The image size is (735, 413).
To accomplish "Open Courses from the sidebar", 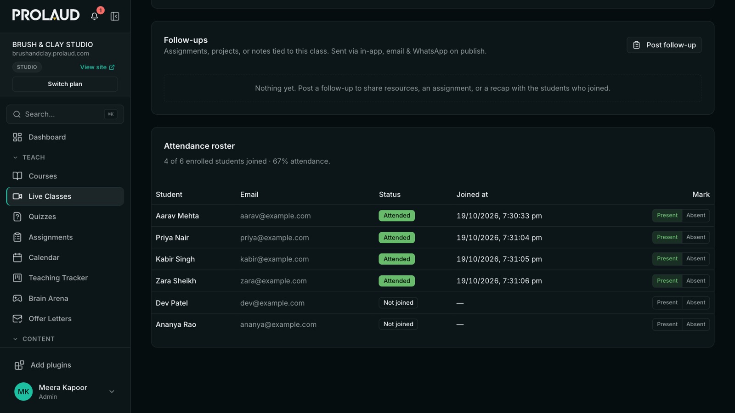I will coord(65,176).
